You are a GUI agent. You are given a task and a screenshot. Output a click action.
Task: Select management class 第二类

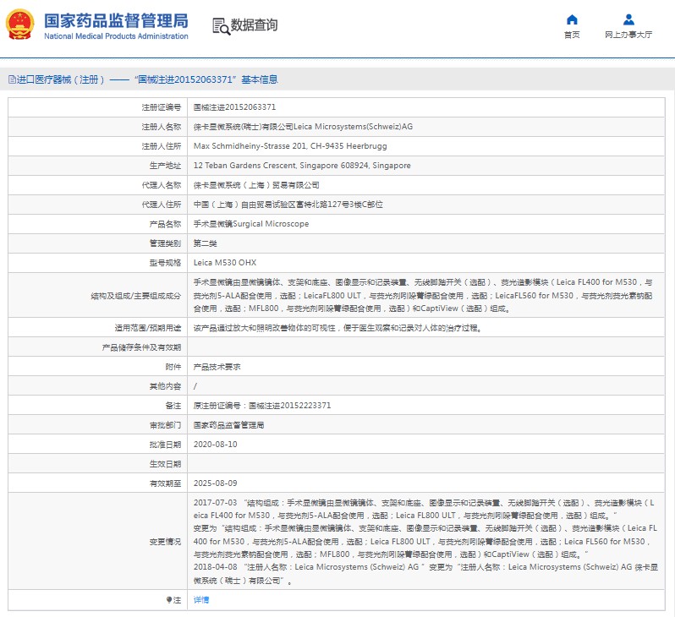(205, 243)
